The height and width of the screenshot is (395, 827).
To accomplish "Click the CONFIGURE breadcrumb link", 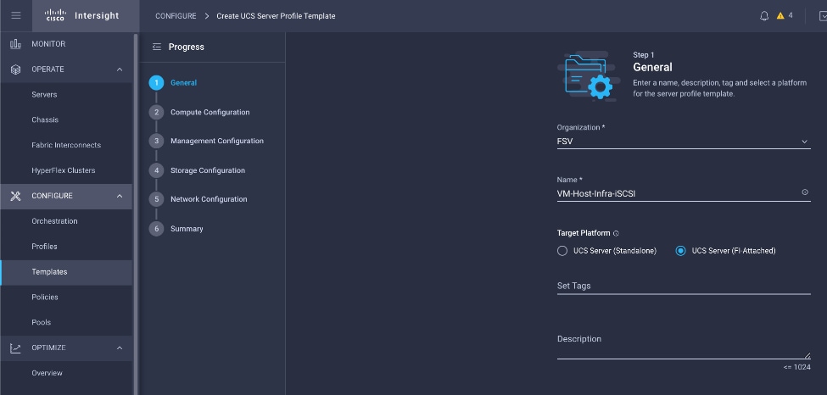I will 176,16.
